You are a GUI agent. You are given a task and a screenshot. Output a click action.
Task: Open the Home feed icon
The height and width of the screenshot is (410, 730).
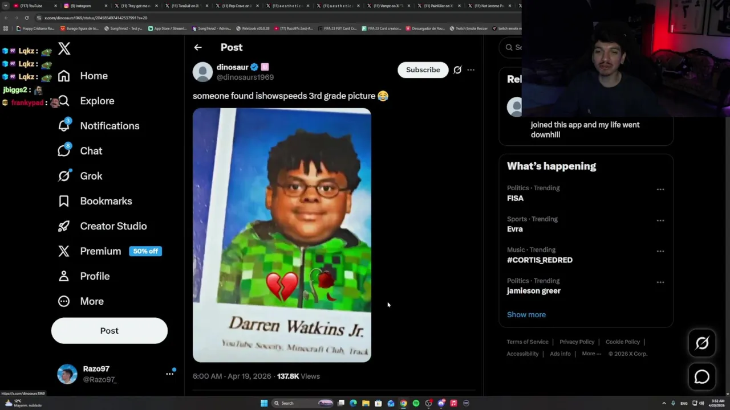click(x=64, y=76)
